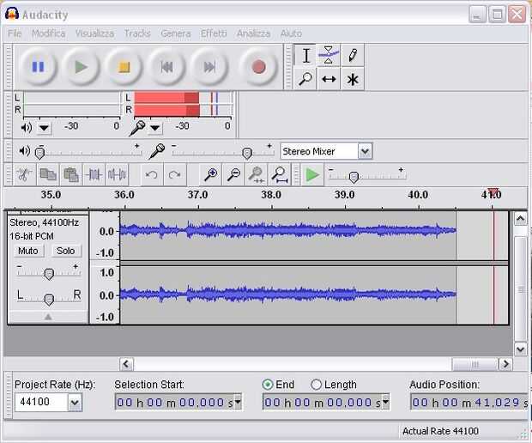Click the Zoom In magnifier icon
Screen dimensions: 532x443
click(210, 175)
